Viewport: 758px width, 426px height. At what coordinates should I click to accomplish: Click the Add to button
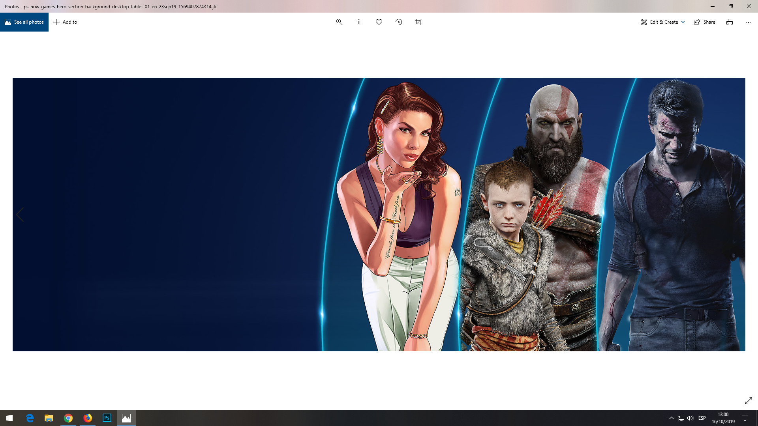[x=65, y=22]
